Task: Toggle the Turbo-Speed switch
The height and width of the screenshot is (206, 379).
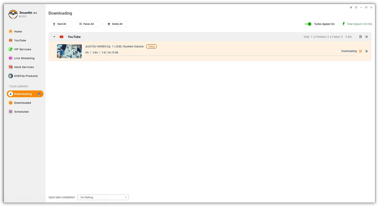Action: click(x=308, y=24)
